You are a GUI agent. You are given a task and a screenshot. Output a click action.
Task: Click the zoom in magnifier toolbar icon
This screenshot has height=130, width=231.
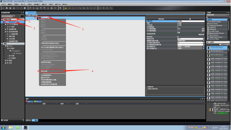103,8
